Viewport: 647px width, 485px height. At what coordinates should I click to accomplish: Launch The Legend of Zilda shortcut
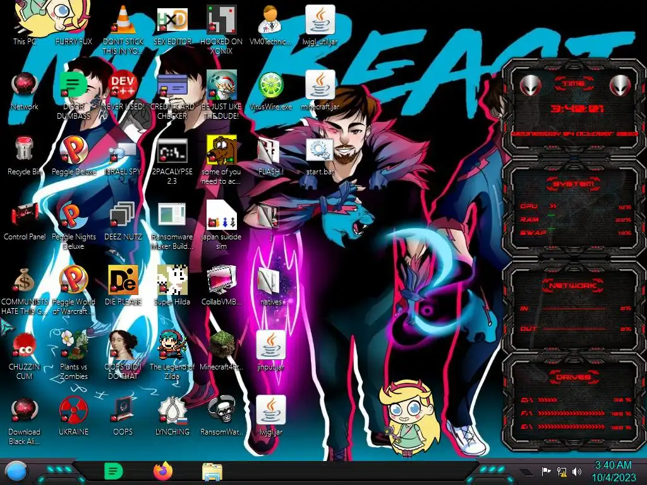(x=172, y=345)
